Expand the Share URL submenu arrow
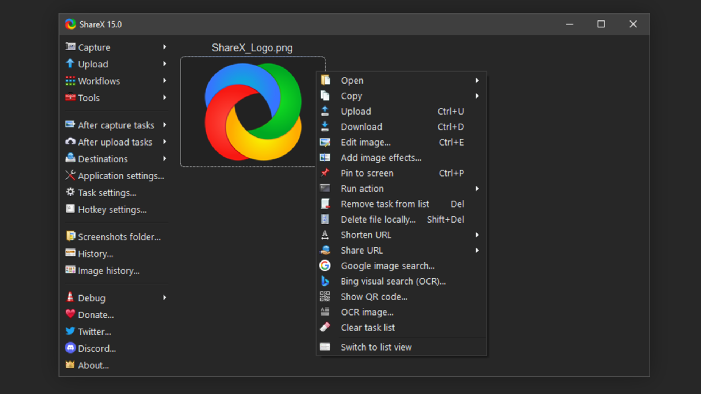 477,250
